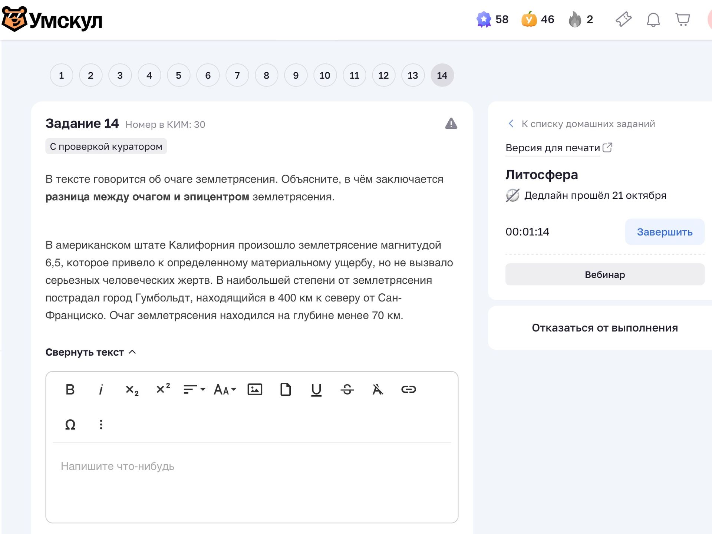
Task: Click Отказаться от выполнения
Action: (x=605, y=328)
